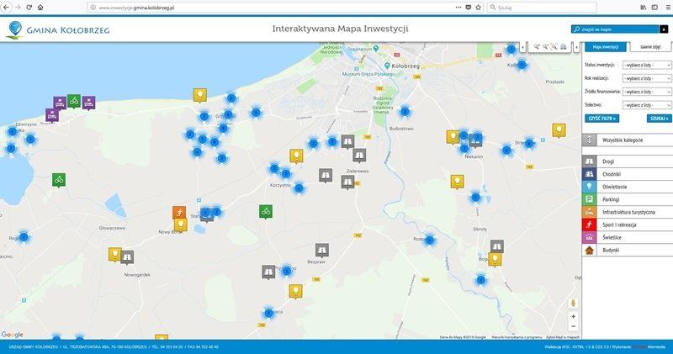Screen dimensions: 673x354
Task: Zoom out with the Google map minus button
Action: coord(573,326)
